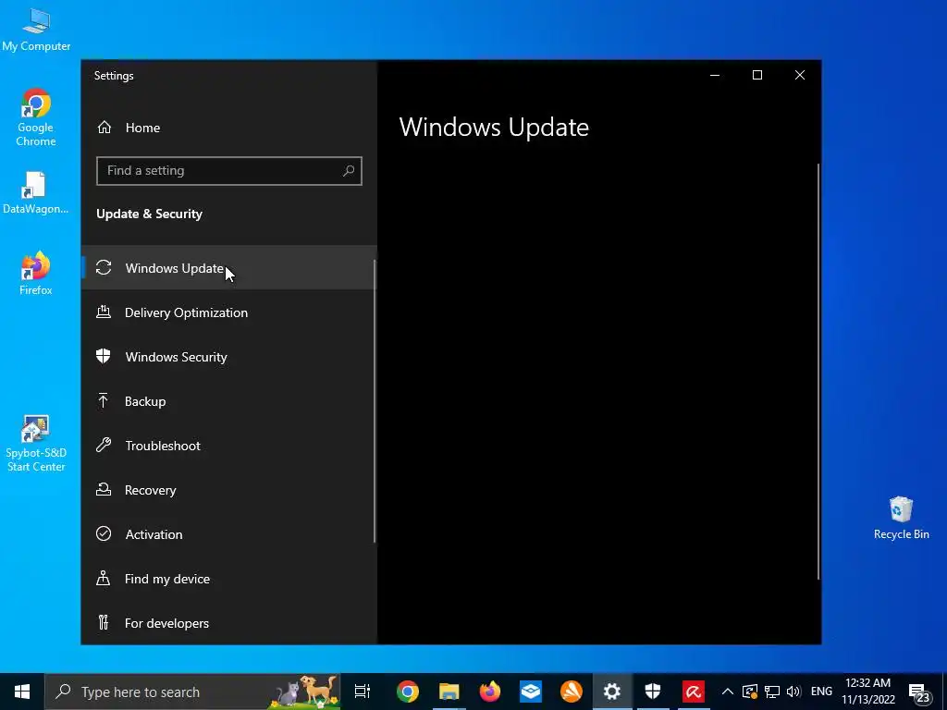Image resolution: width=947 pixels, height=710 pixels.
Task: Click the For developers tools icon
Action: point(104,622)
